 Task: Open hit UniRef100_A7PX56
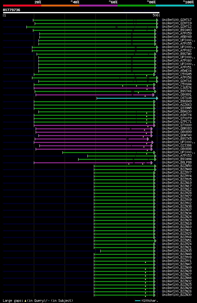coord(177,78)
